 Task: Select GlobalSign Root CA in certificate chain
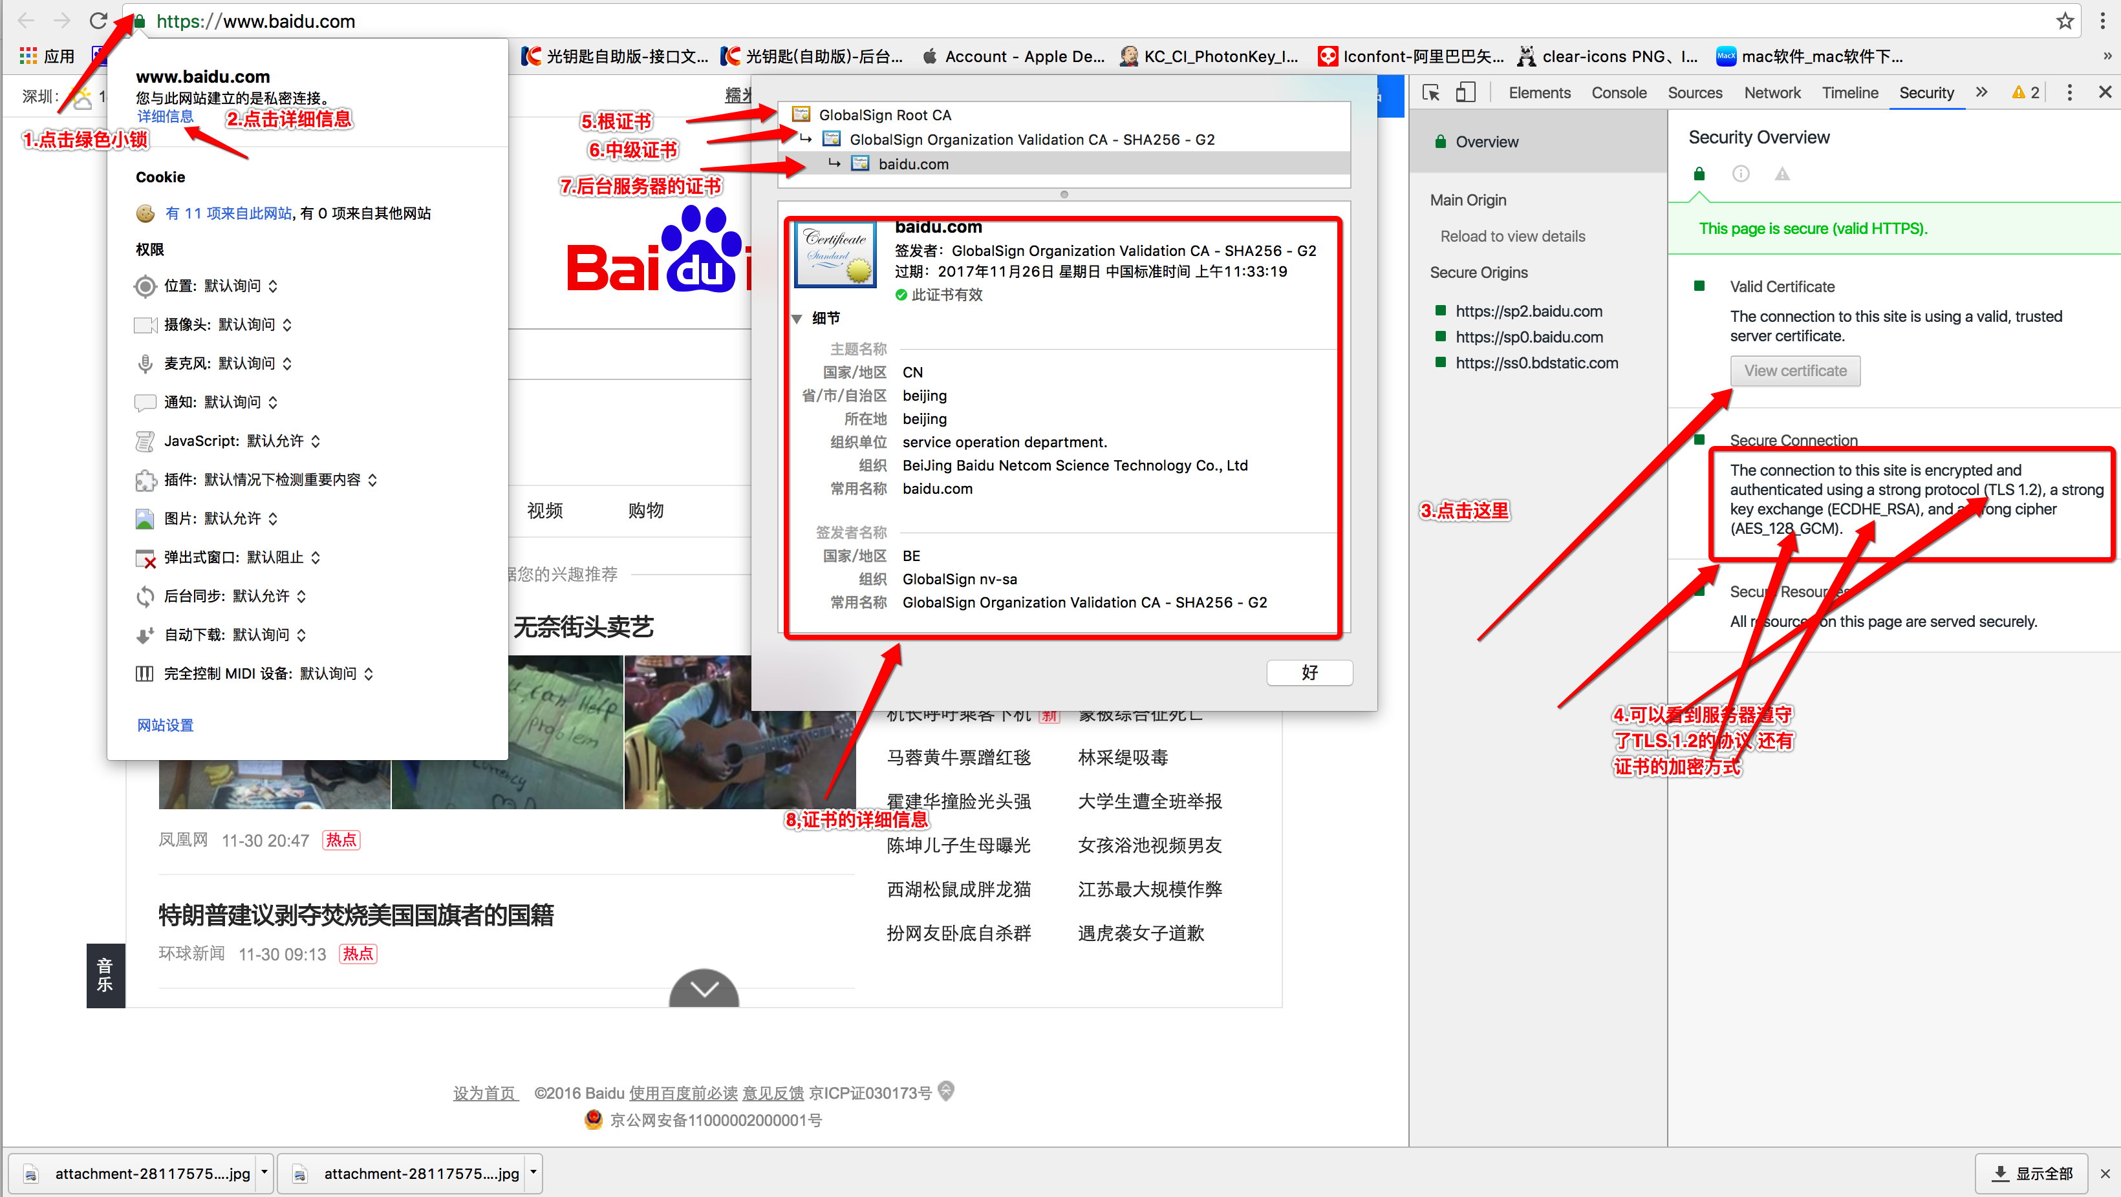885,115
